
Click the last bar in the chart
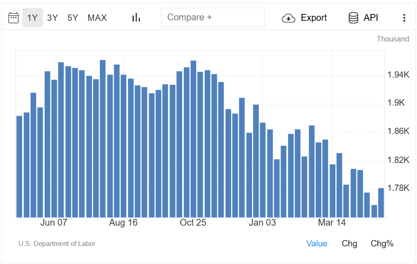pos(381,203)
